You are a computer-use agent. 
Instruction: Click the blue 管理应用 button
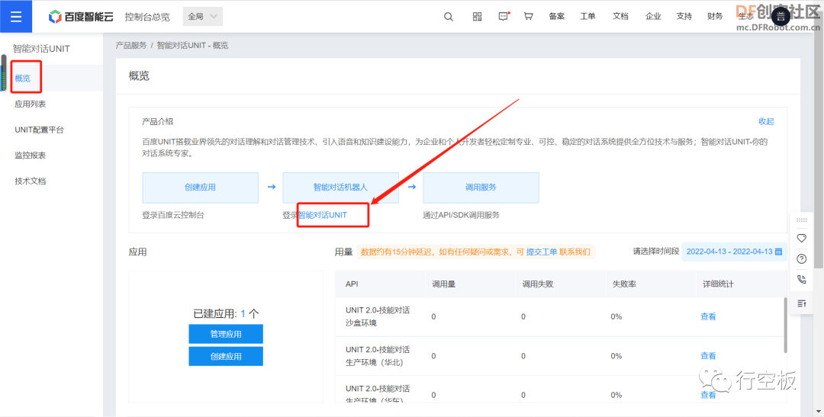[226, 334]
